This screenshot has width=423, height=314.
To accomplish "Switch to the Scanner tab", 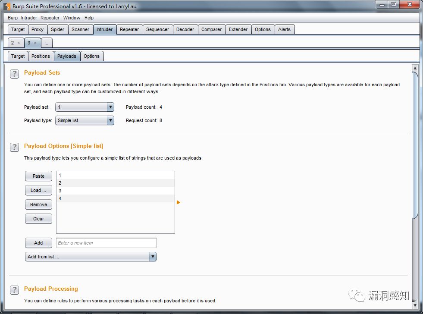I will [80, 29].
